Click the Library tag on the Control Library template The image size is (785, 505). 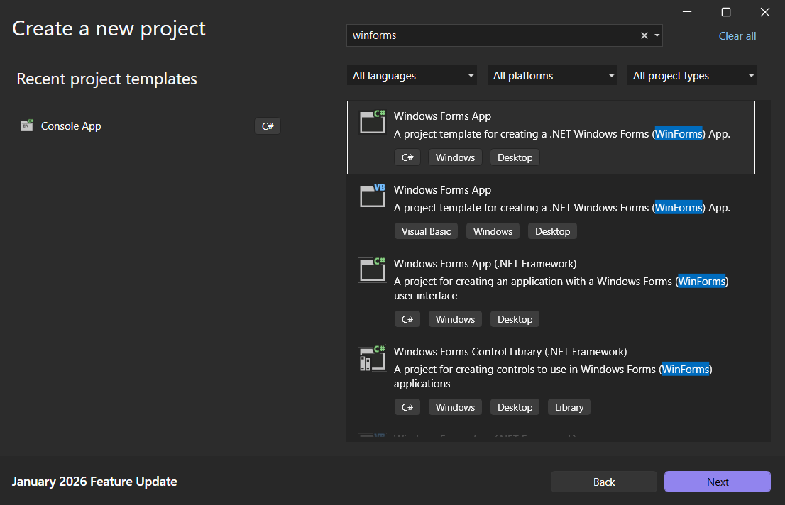(x=569, y=406)
